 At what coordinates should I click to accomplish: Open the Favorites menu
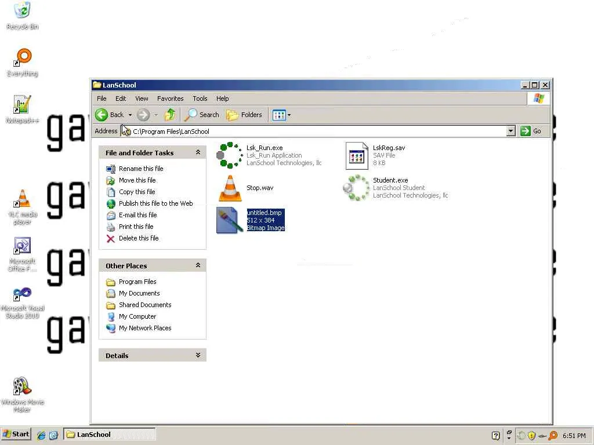(x=170, y=99)
